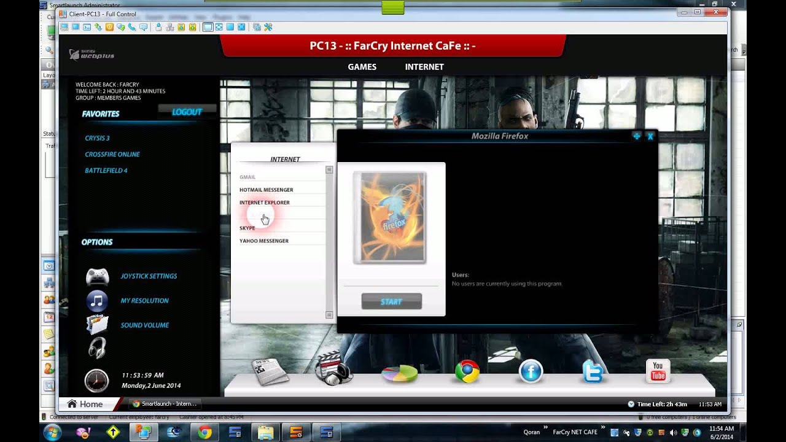Click the headphones icon in Options
Viewport: 786px width, 442px height.
97,348
